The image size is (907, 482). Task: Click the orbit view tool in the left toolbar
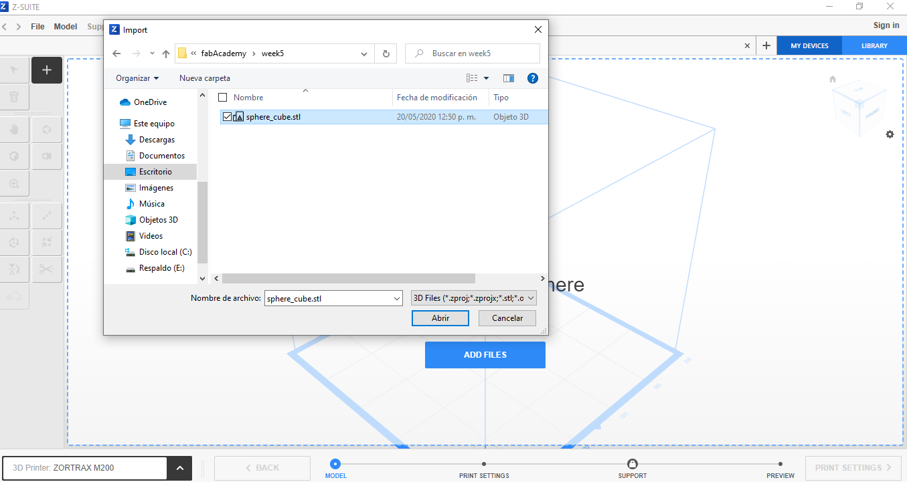[x=47, y=129]
